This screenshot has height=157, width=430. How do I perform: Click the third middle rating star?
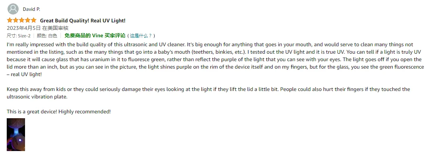tap(22, 20)
